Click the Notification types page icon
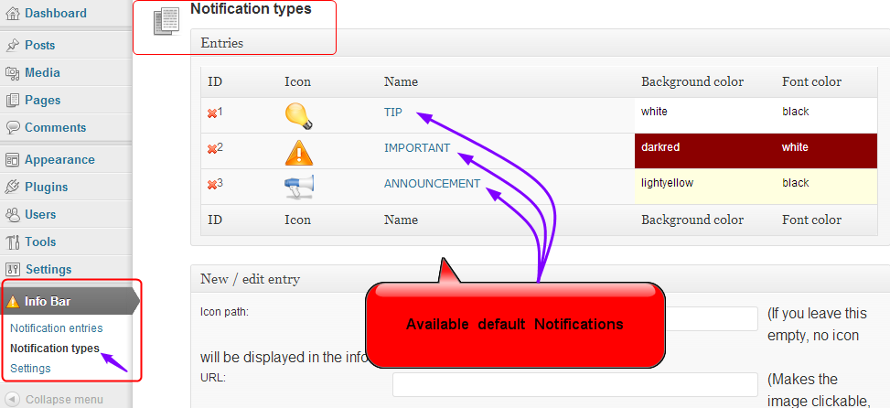 tap(166, 23)
